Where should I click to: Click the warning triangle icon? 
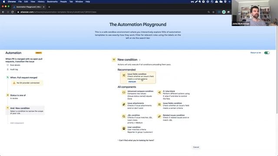tap(14, 83)
